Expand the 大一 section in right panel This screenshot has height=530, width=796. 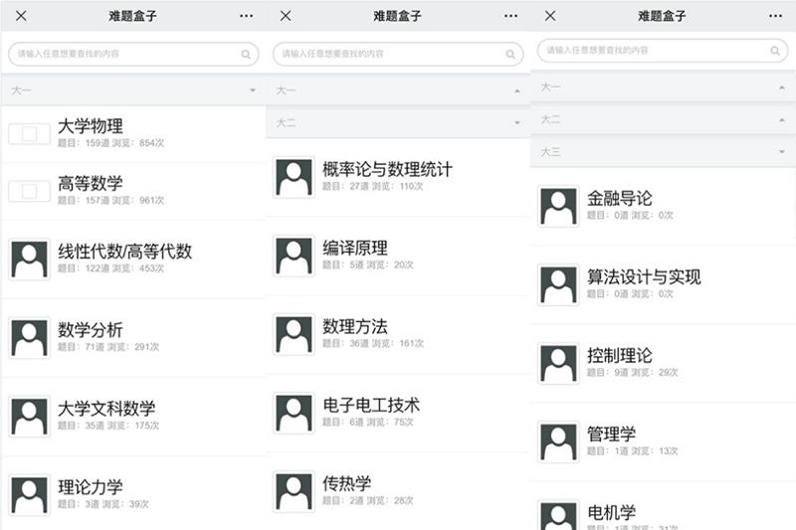[x=663, y=88]
